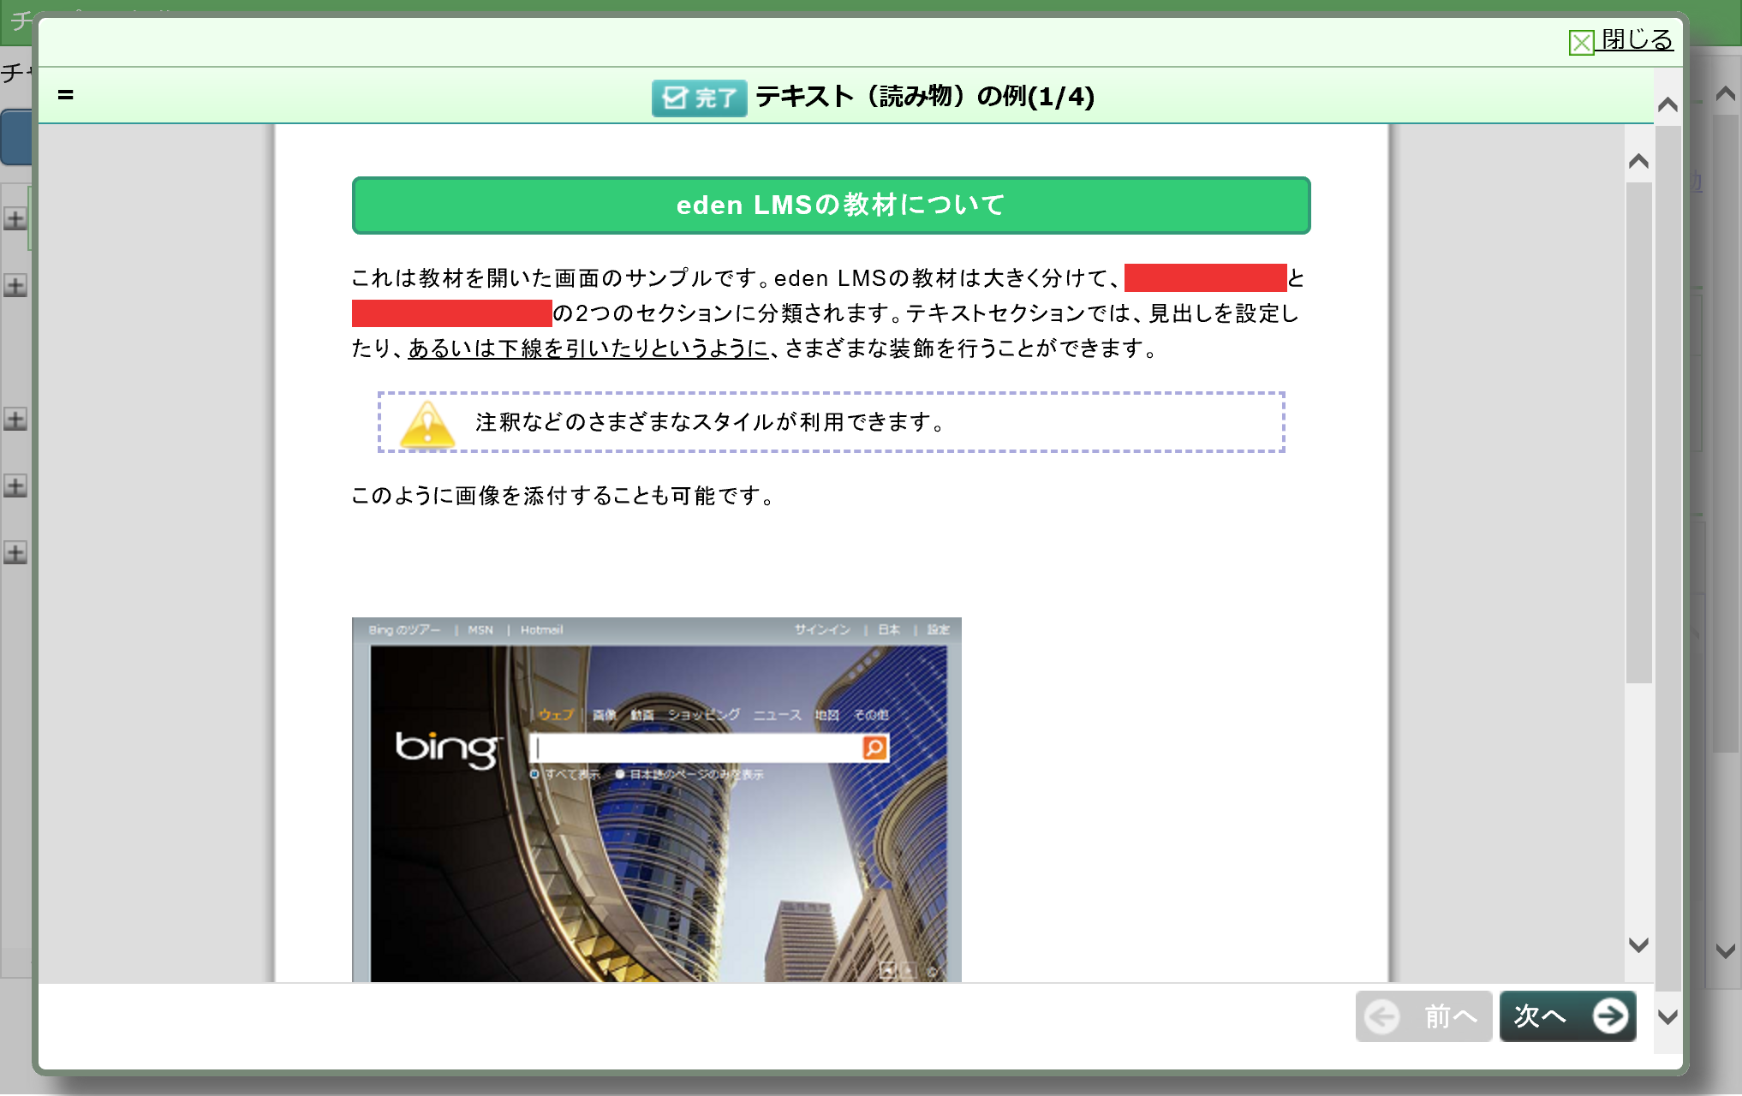Expand the second plus item in background tree
This screenshot has width=1742, height=1096.
pos(15,285)
